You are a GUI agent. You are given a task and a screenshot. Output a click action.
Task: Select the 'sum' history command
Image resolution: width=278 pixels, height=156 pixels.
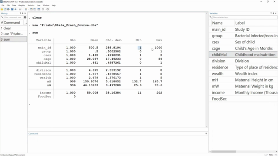[x=13, y=39]
